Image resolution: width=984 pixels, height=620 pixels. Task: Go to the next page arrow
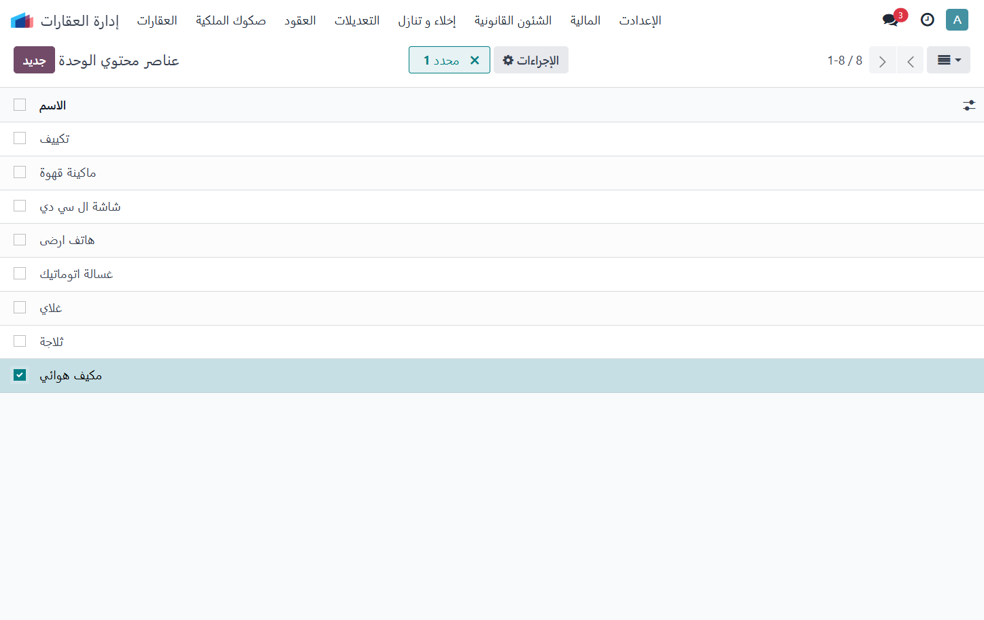883,61
